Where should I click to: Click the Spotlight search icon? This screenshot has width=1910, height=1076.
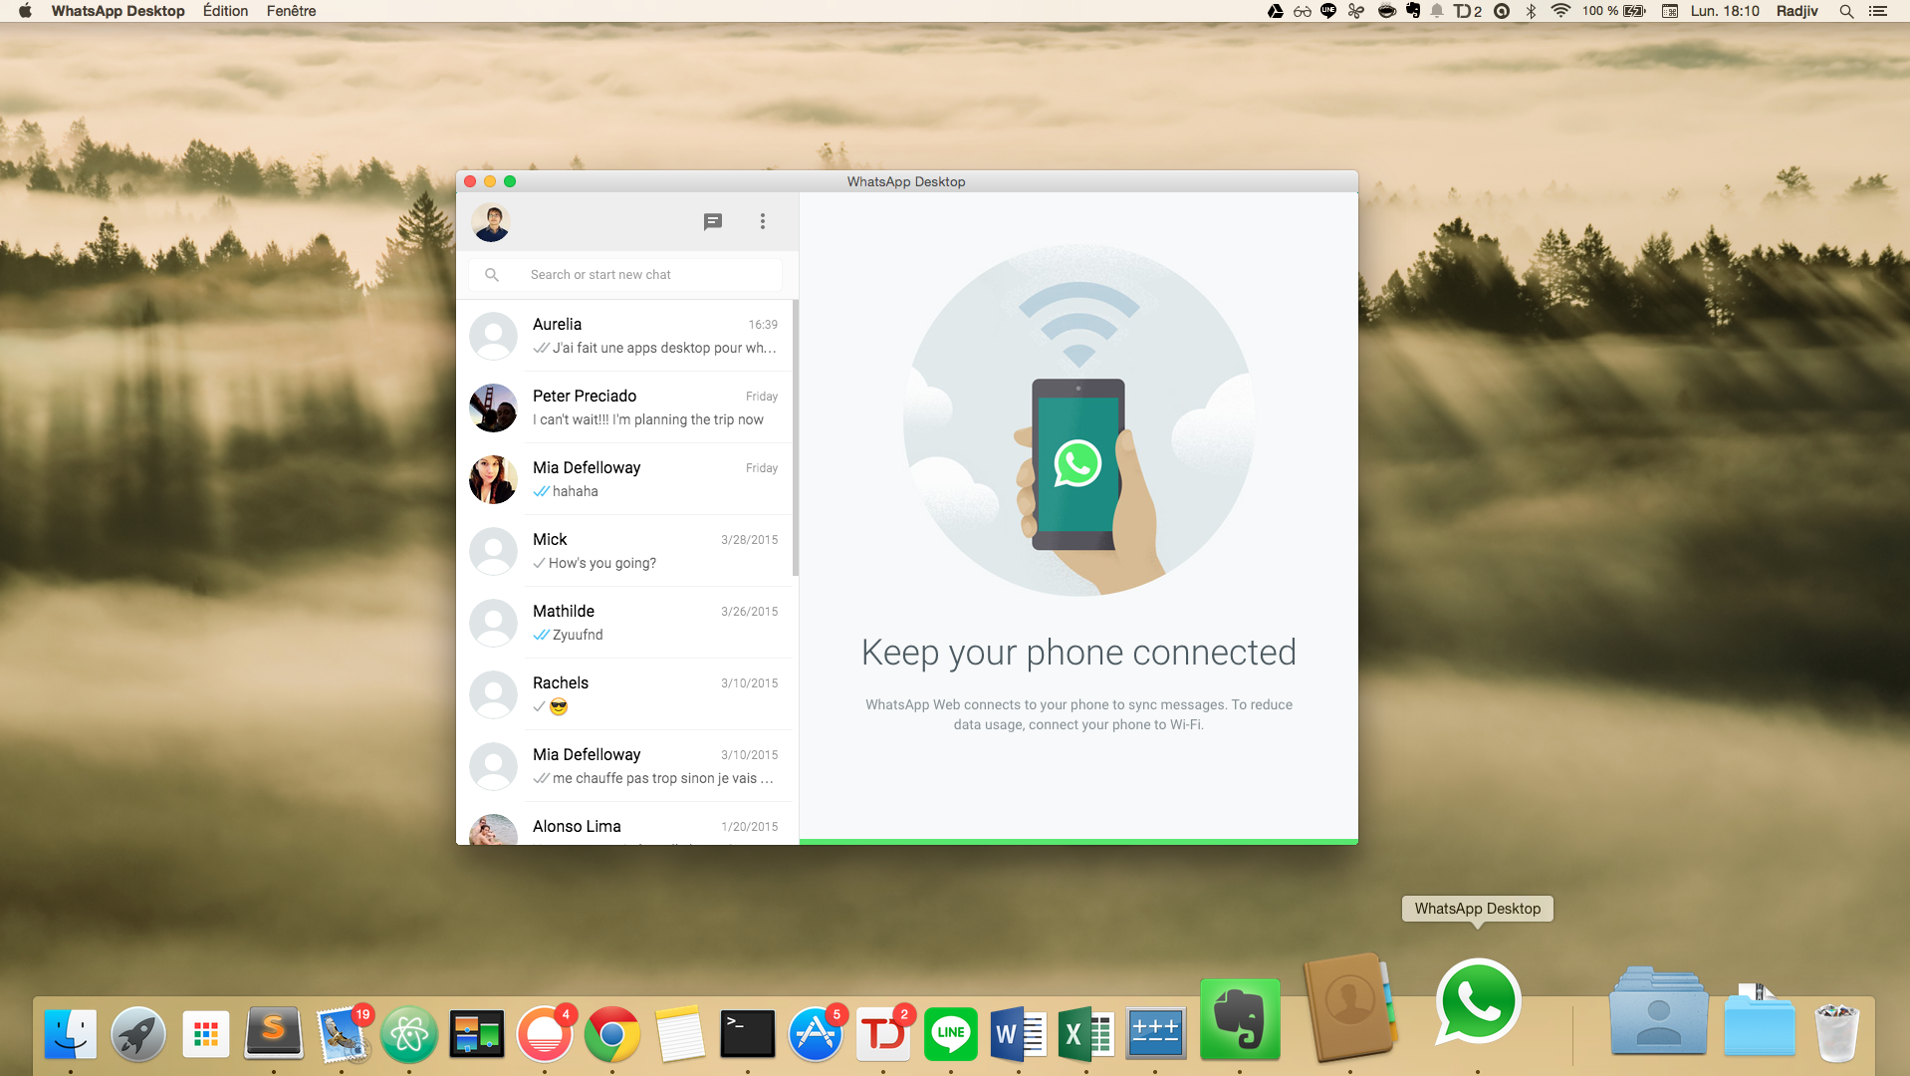(1845, 11)
